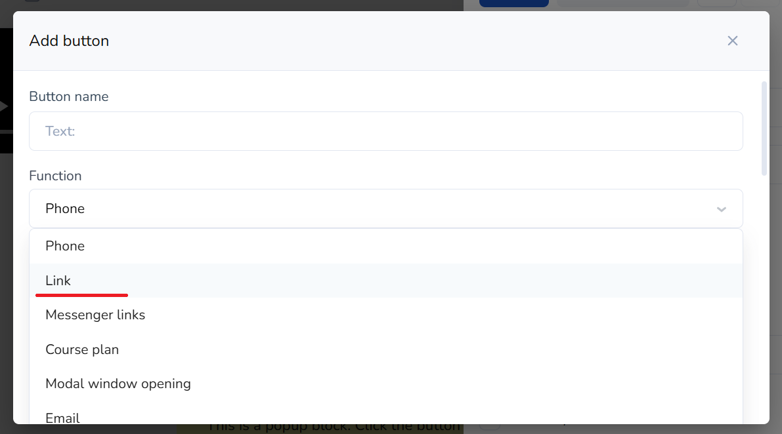Click the modal's vertical scrollbar
The width and height of the screenshot is (782, 434).
[x=764, y=128]
